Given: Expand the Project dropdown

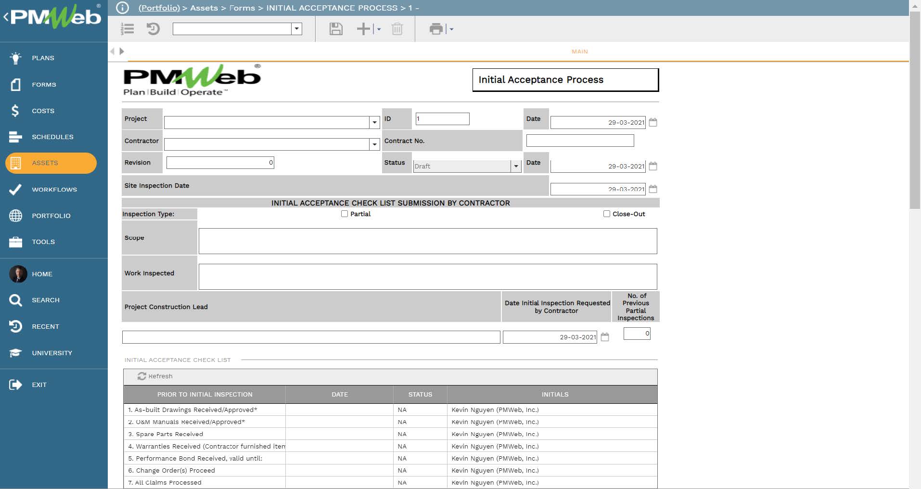Looking at the screenshot, I should [x=374, y=122].
